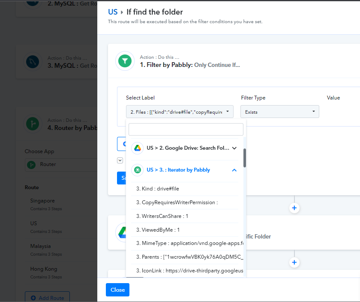Select 3. IconLink option
This screenshot has height=302, width=360.
[x=187, y=271]
